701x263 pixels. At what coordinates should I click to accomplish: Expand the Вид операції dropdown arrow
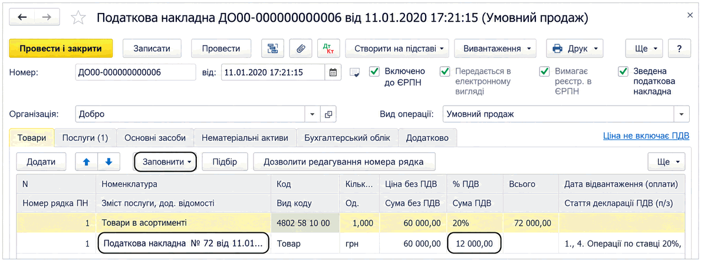682,114
